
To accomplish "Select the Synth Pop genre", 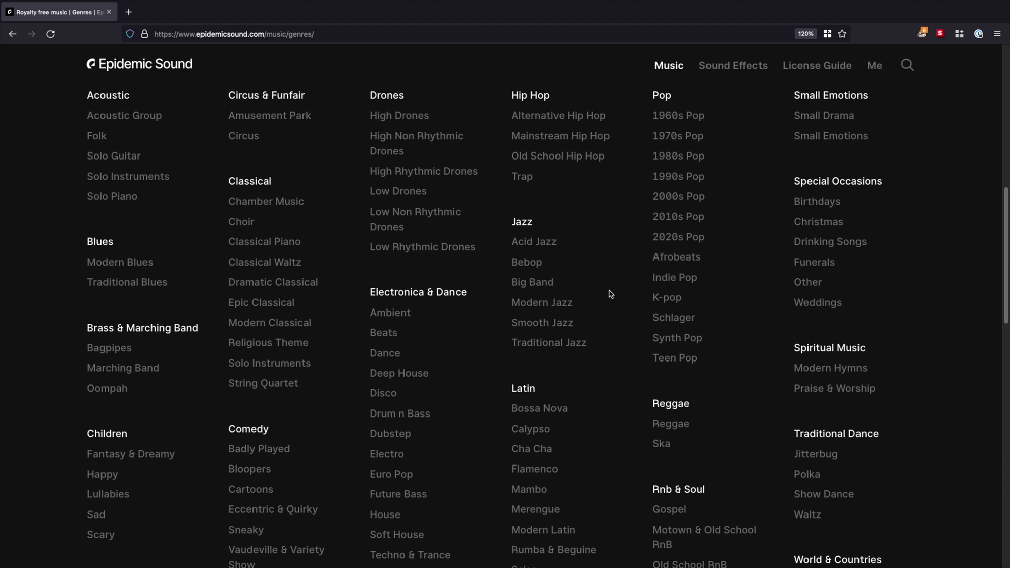I will [677, 338].
